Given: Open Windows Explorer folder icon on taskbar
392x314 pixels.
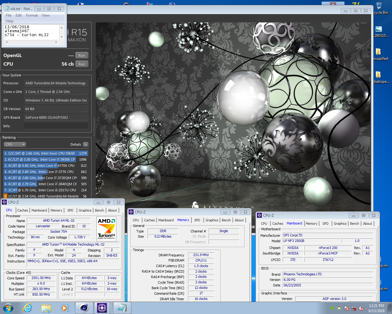Looking at the screenshot, I should tap(46, 308).
